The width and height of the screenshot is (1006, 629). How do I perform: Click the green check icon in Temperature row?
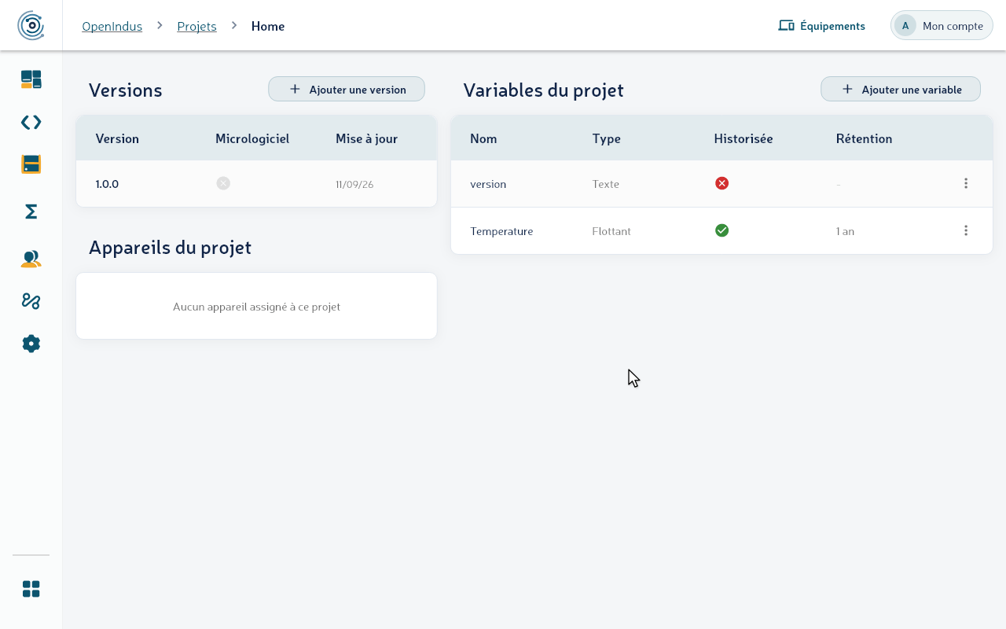pyautogui.click(x=721, y=230)
